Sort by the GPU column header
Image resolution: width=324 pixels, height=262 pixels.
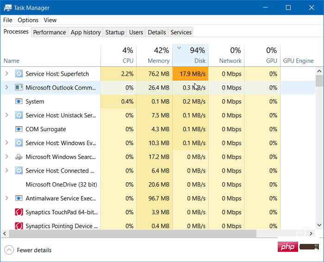[x=262, y=56]
